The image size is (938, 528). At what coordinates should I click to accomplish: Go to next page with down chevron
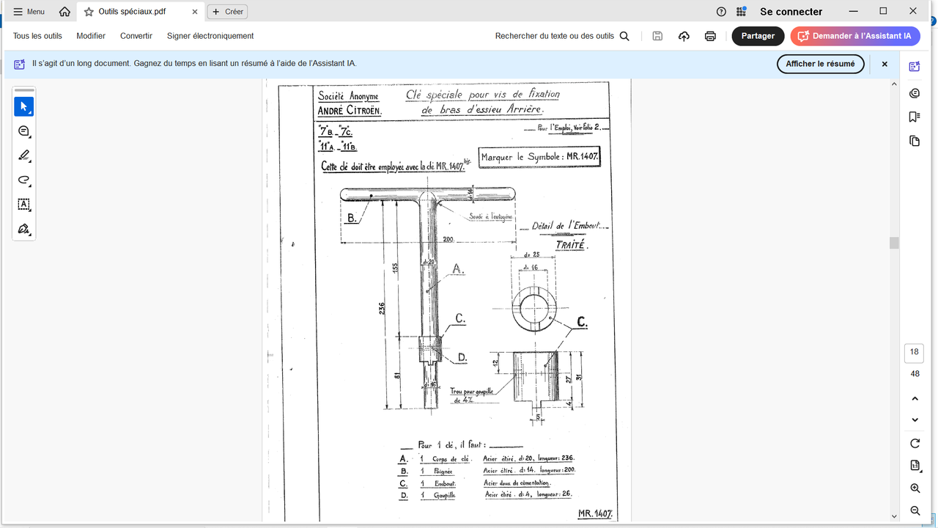[915, 420]
